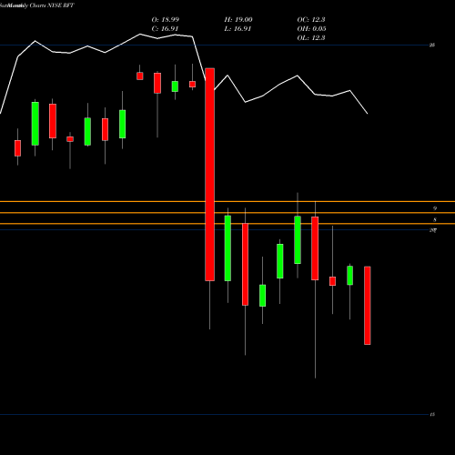Click the 'O: 18.99' open price value
Viewport: 455px width, 455px height.
pyautogui.click(x=166, y=20)
